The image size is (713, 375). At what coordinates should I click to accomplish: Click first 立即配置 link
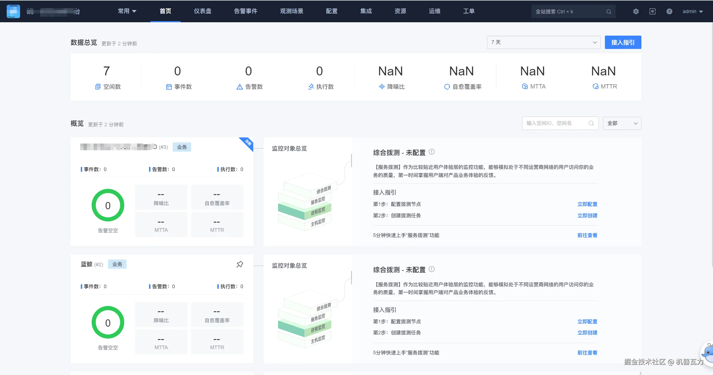click(587, 204)
